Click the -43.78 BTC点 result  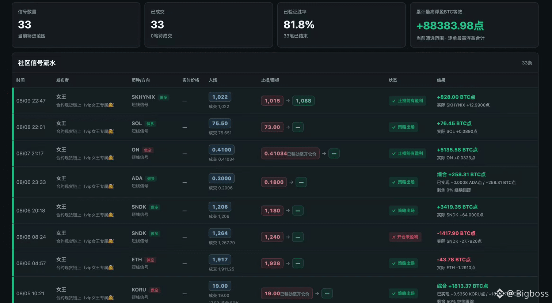pyautogui.click(x=454, y=259)
